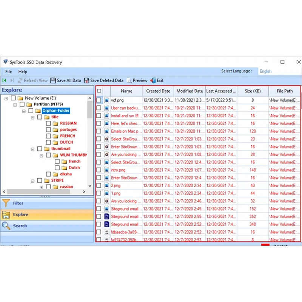
Task: Go to first item green arrow
Action: [x=4, y=80]
